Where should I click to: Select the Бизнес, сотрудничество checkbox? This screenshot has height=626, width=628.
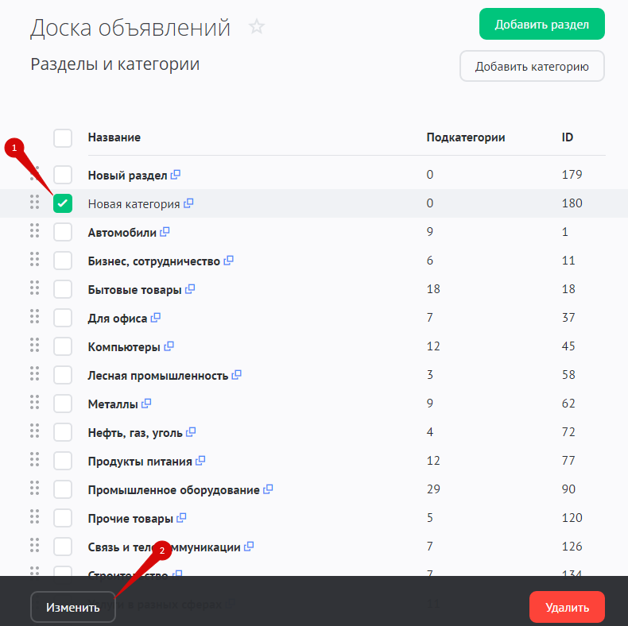(63, 261)
